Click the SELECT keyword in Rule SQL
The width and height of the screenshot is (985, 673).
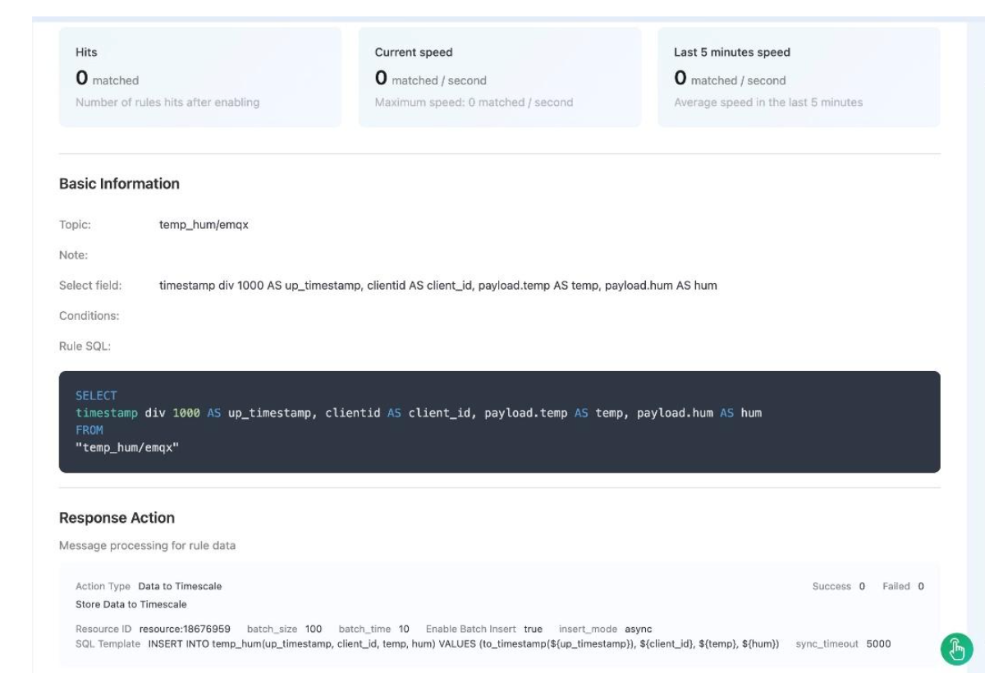[96, 396]
